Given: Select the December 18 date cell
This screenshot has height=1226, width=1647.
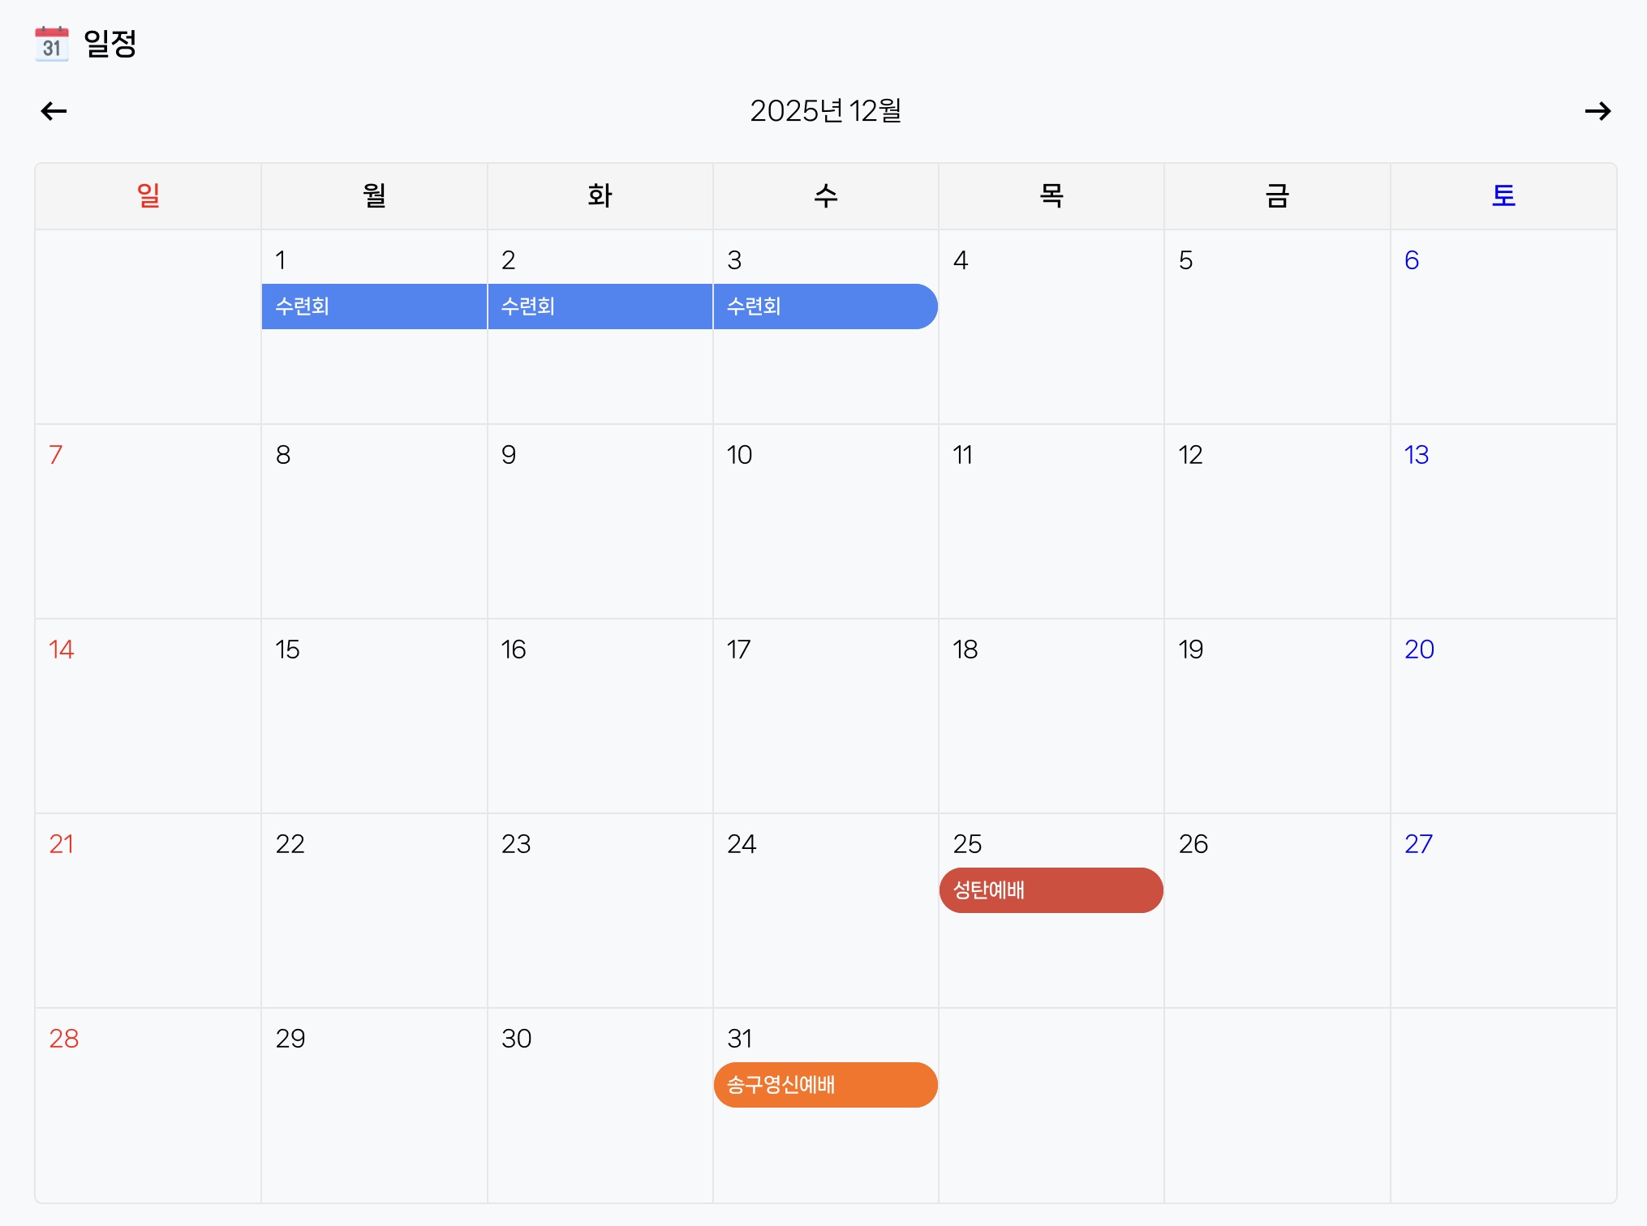Looking at the screenshot, I should click(x=1051, y=715).
